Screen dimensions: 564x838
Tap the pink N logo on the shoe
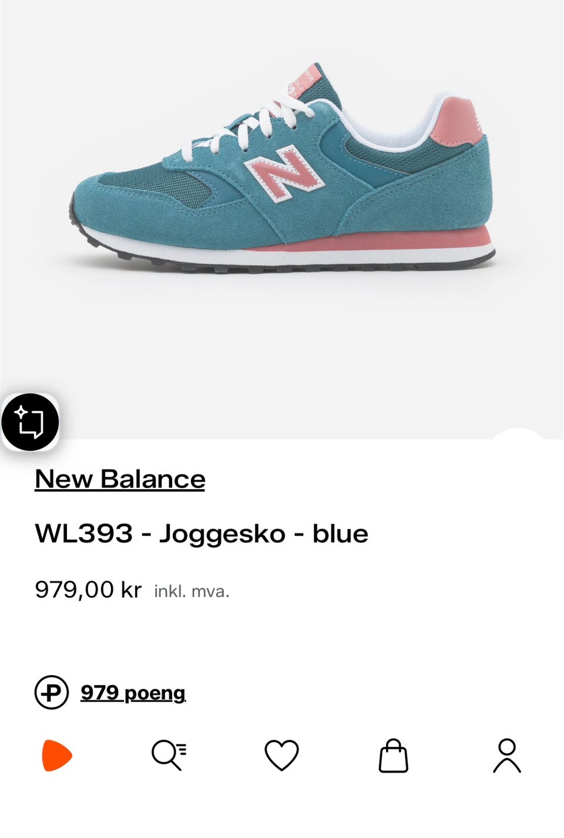coord(285,174)
